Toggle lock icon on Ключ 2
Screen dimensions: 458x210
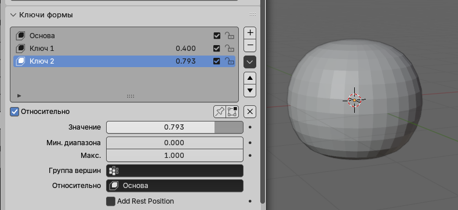(230, 61)
